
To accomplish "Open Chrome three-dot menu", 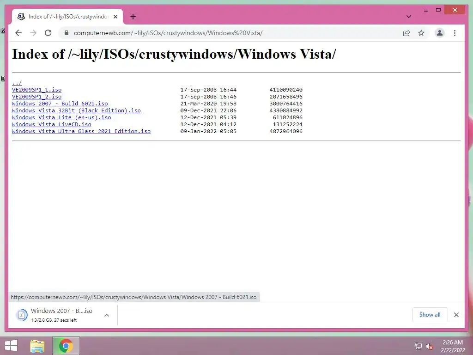I will tap(455, 33).
